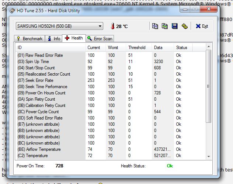Image resolution: width=233 pixels, height=184 pixels.
Task: Switch to the Info tab
Action: [x=54, y=39]
